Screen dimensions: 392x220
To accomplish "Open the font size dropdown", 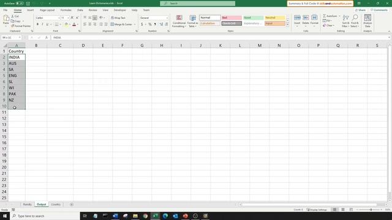I will point(68,18).
